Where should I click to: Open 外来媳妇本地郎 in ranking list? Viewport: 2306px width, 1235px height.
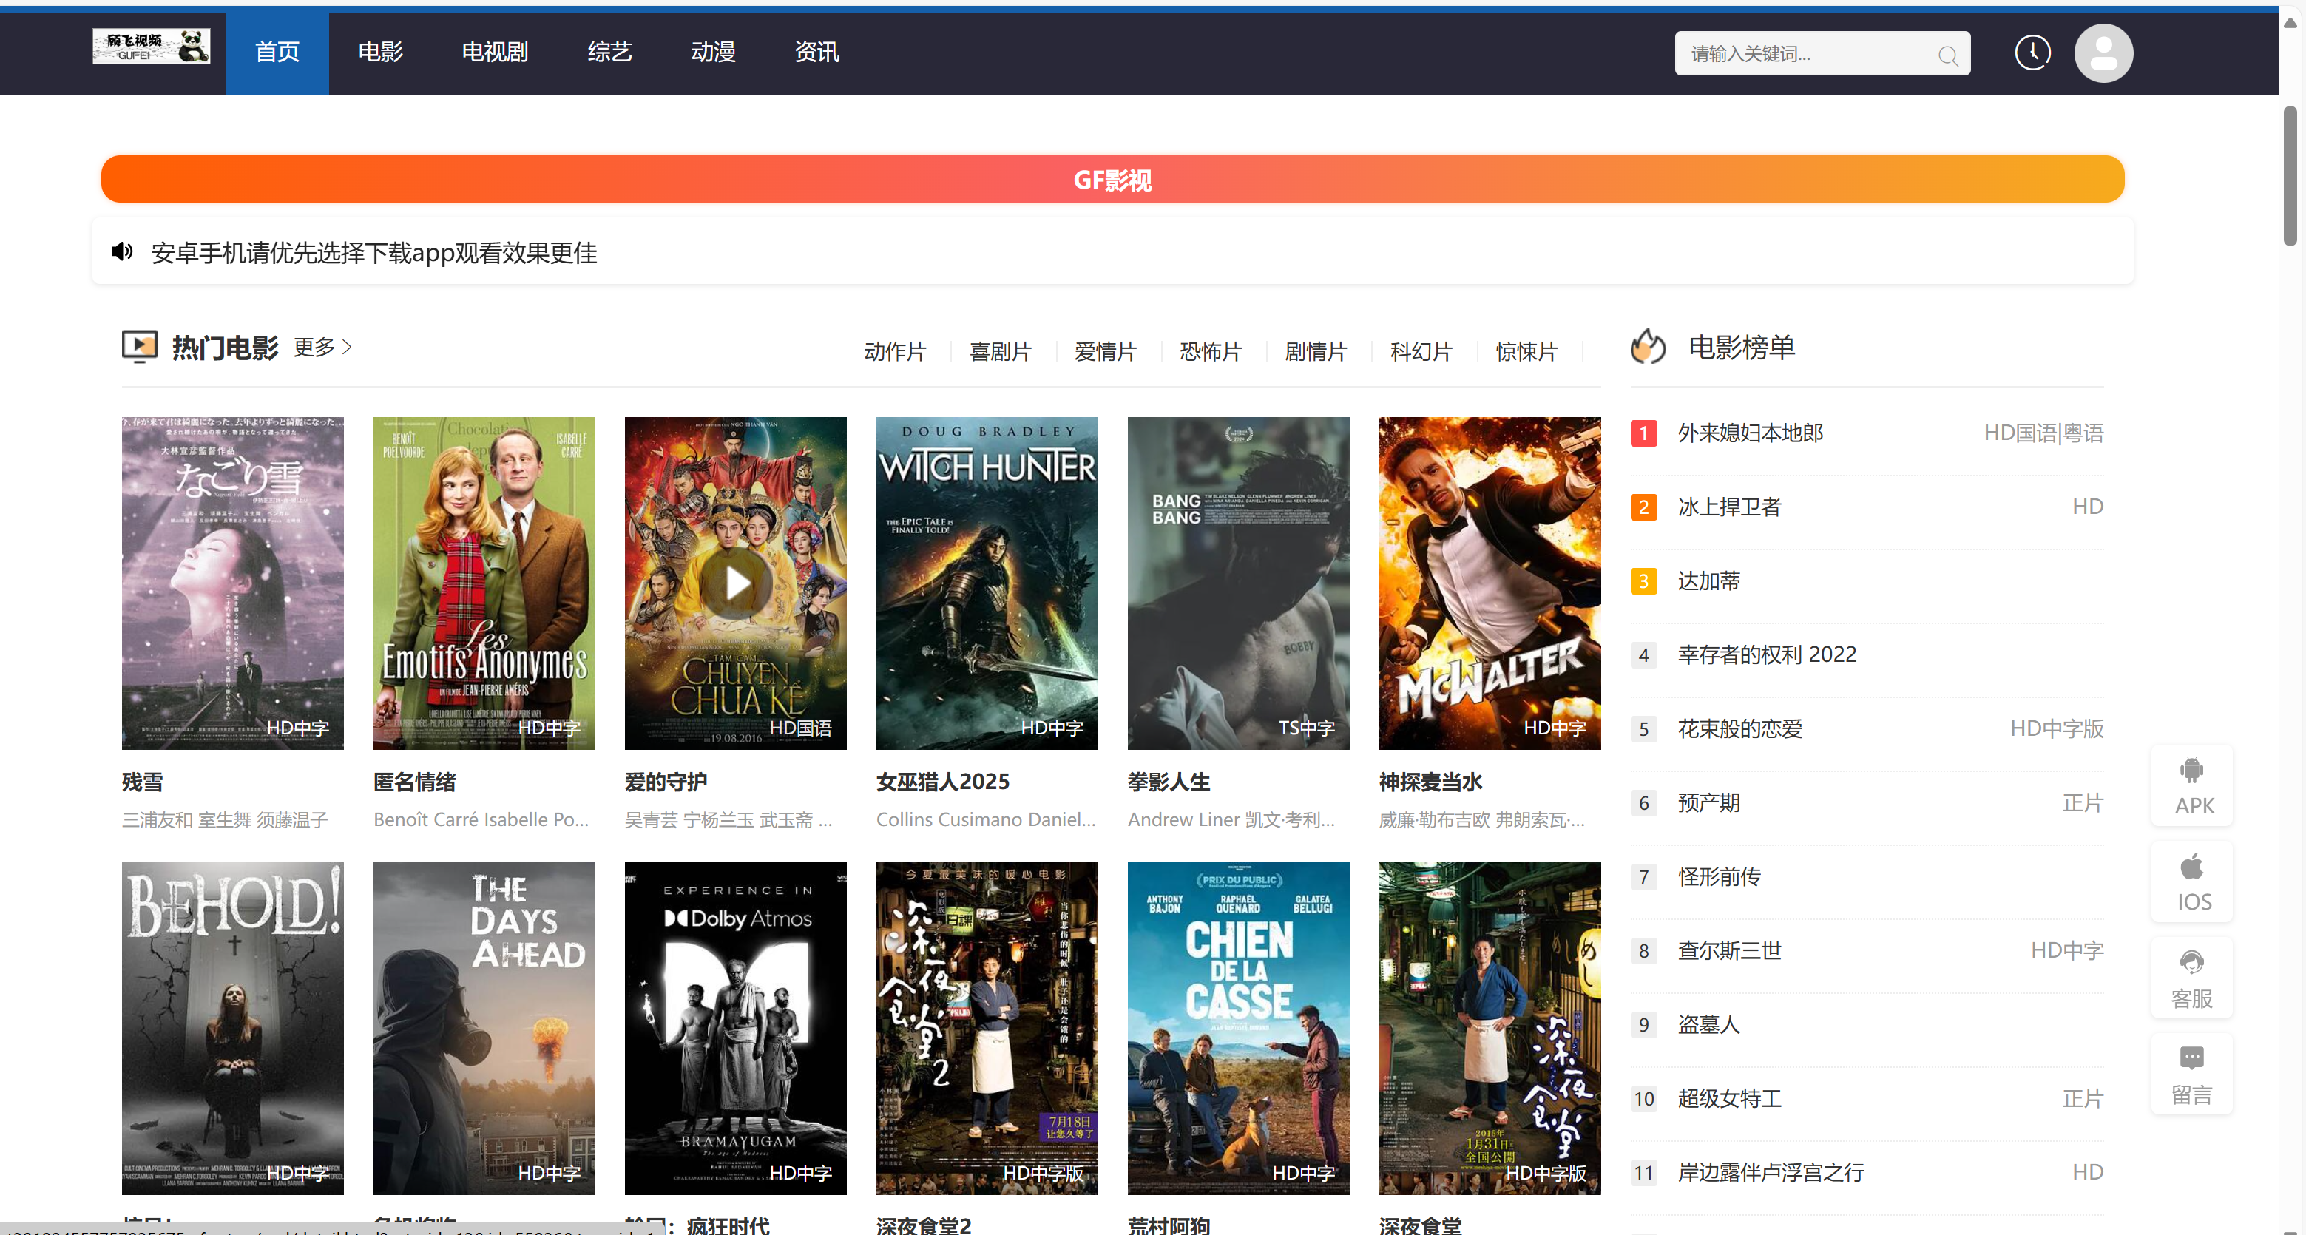pos(1750,433)
